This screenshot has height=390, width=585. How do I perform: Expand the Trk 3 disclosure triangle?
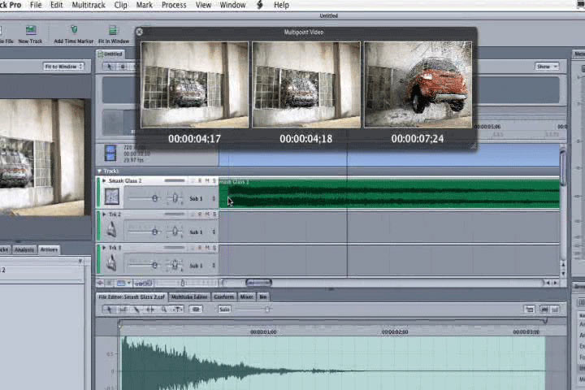pyautogui.click(x=104, y=248)
